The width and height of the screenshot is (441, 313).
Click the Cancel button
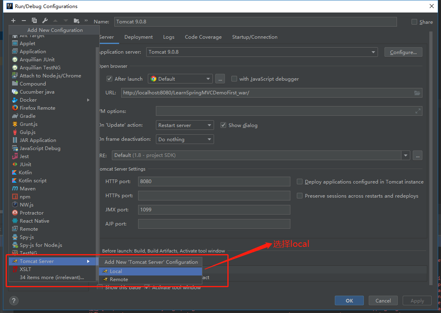click(x=383, y=300)
